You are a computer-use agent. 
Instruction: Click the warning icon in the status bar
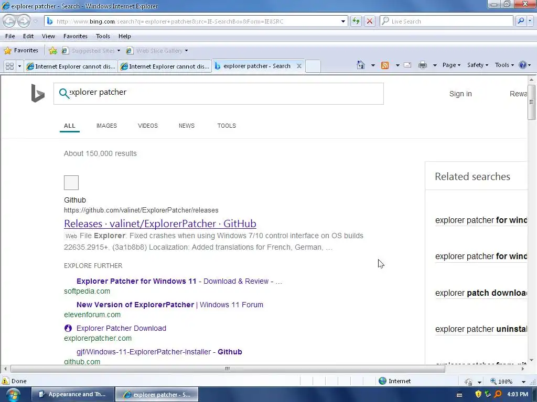(x=5, y=381)
